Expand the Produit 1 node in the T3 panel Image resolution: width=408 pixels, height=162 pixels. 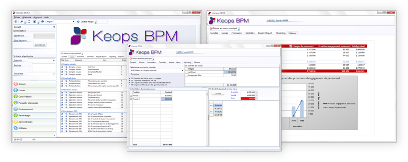coord(211,106)
